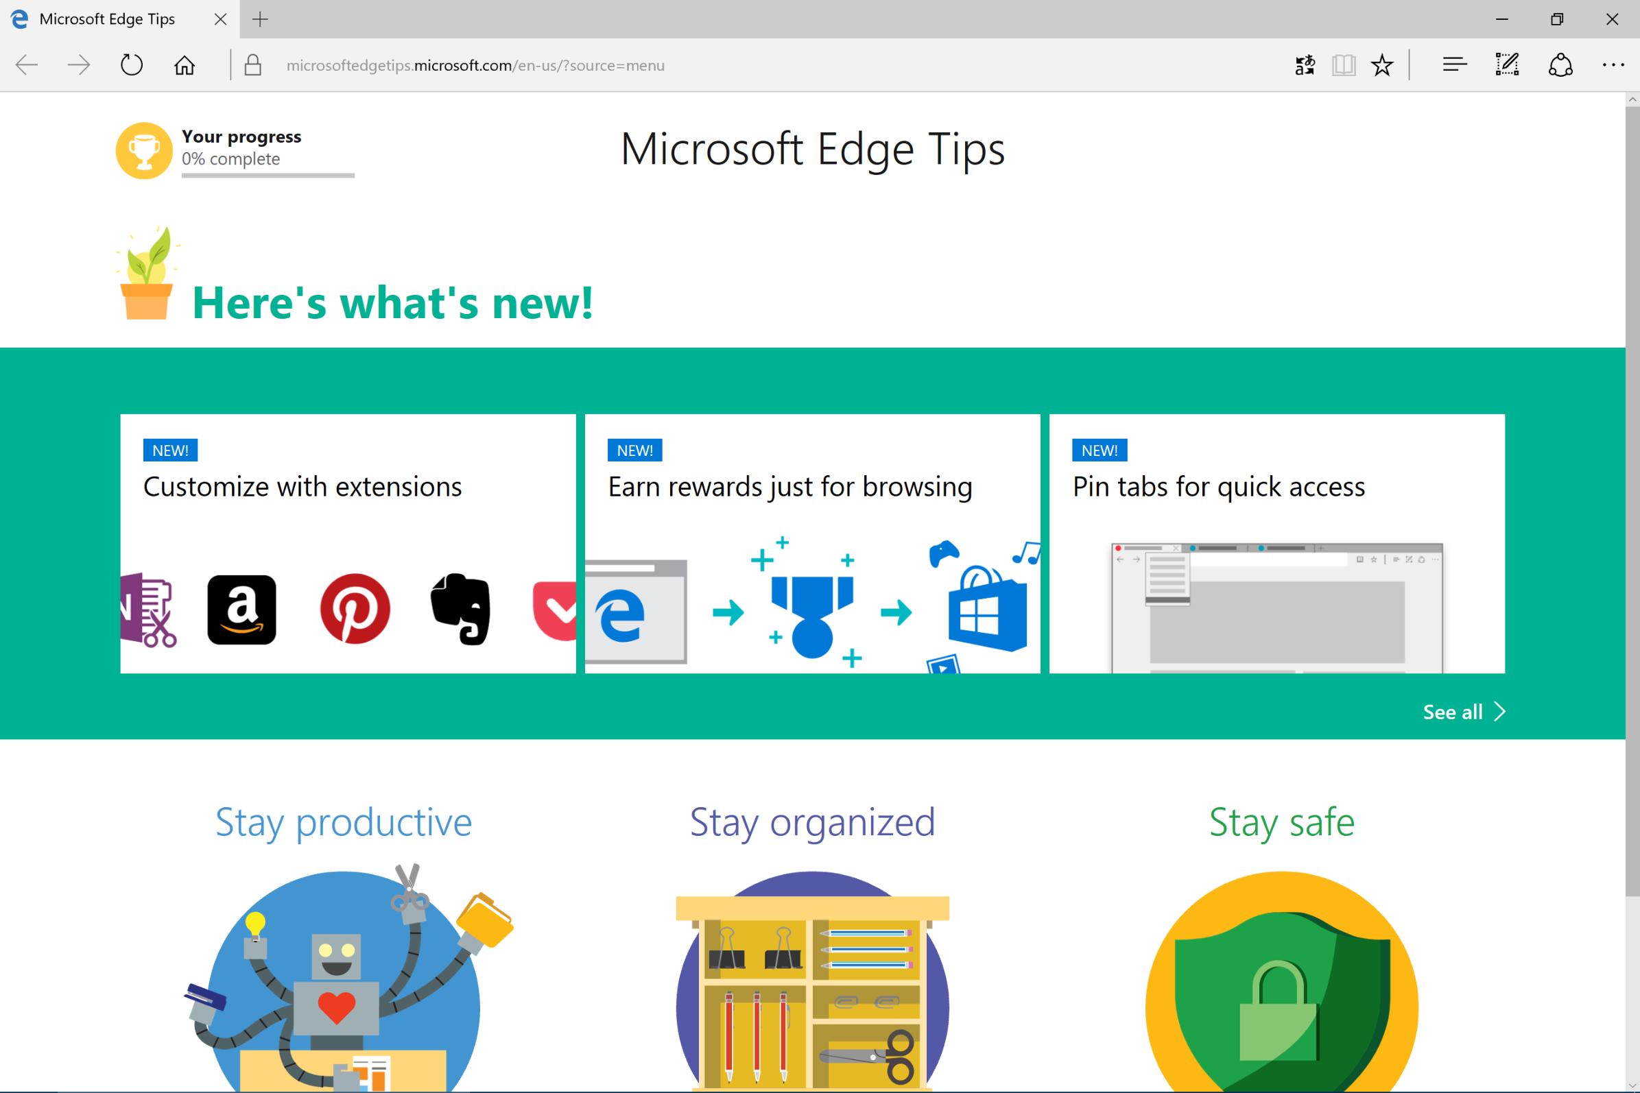Click the Pocket extension icon
This screenshot has width=1640, height=1093.
click(x=554, y=612)
